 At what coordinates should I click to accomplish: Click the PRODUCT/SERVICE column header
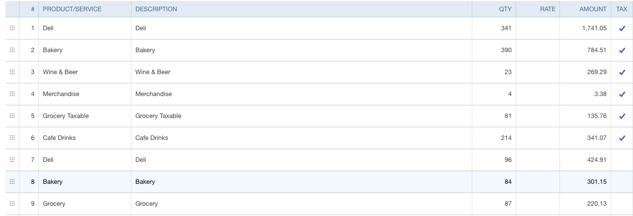click(x=72, y=9)
